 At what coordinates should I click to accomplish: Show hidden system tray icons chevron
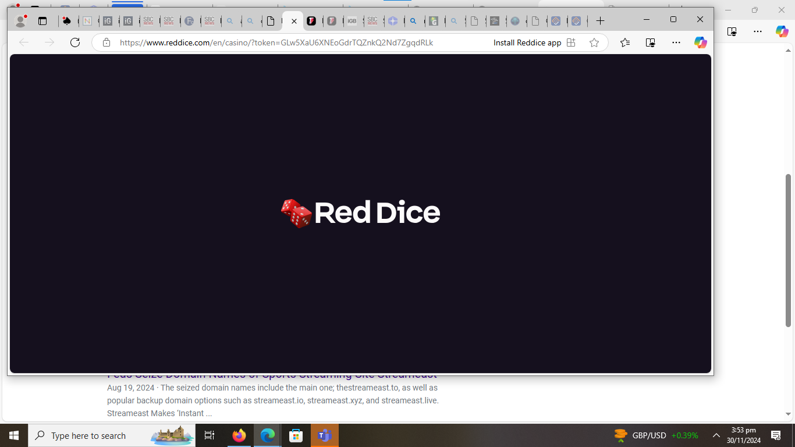click(716, 435)
